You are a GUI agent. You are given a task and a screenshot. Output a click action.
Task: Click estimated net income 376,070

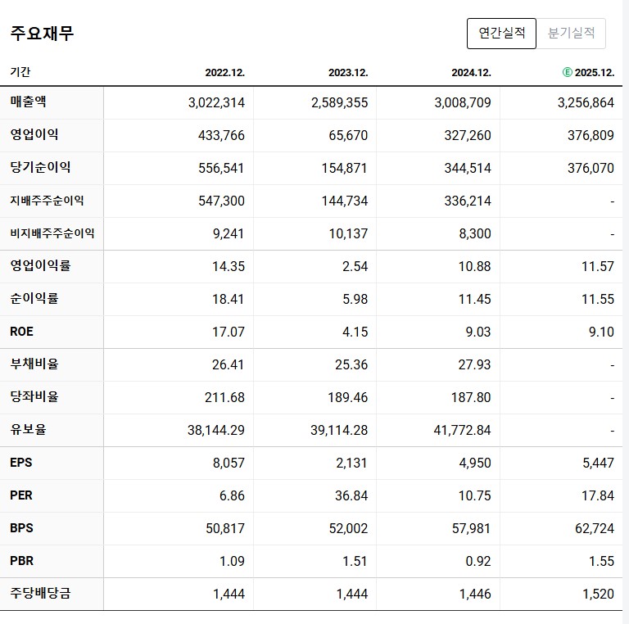(x=591, y=168)
